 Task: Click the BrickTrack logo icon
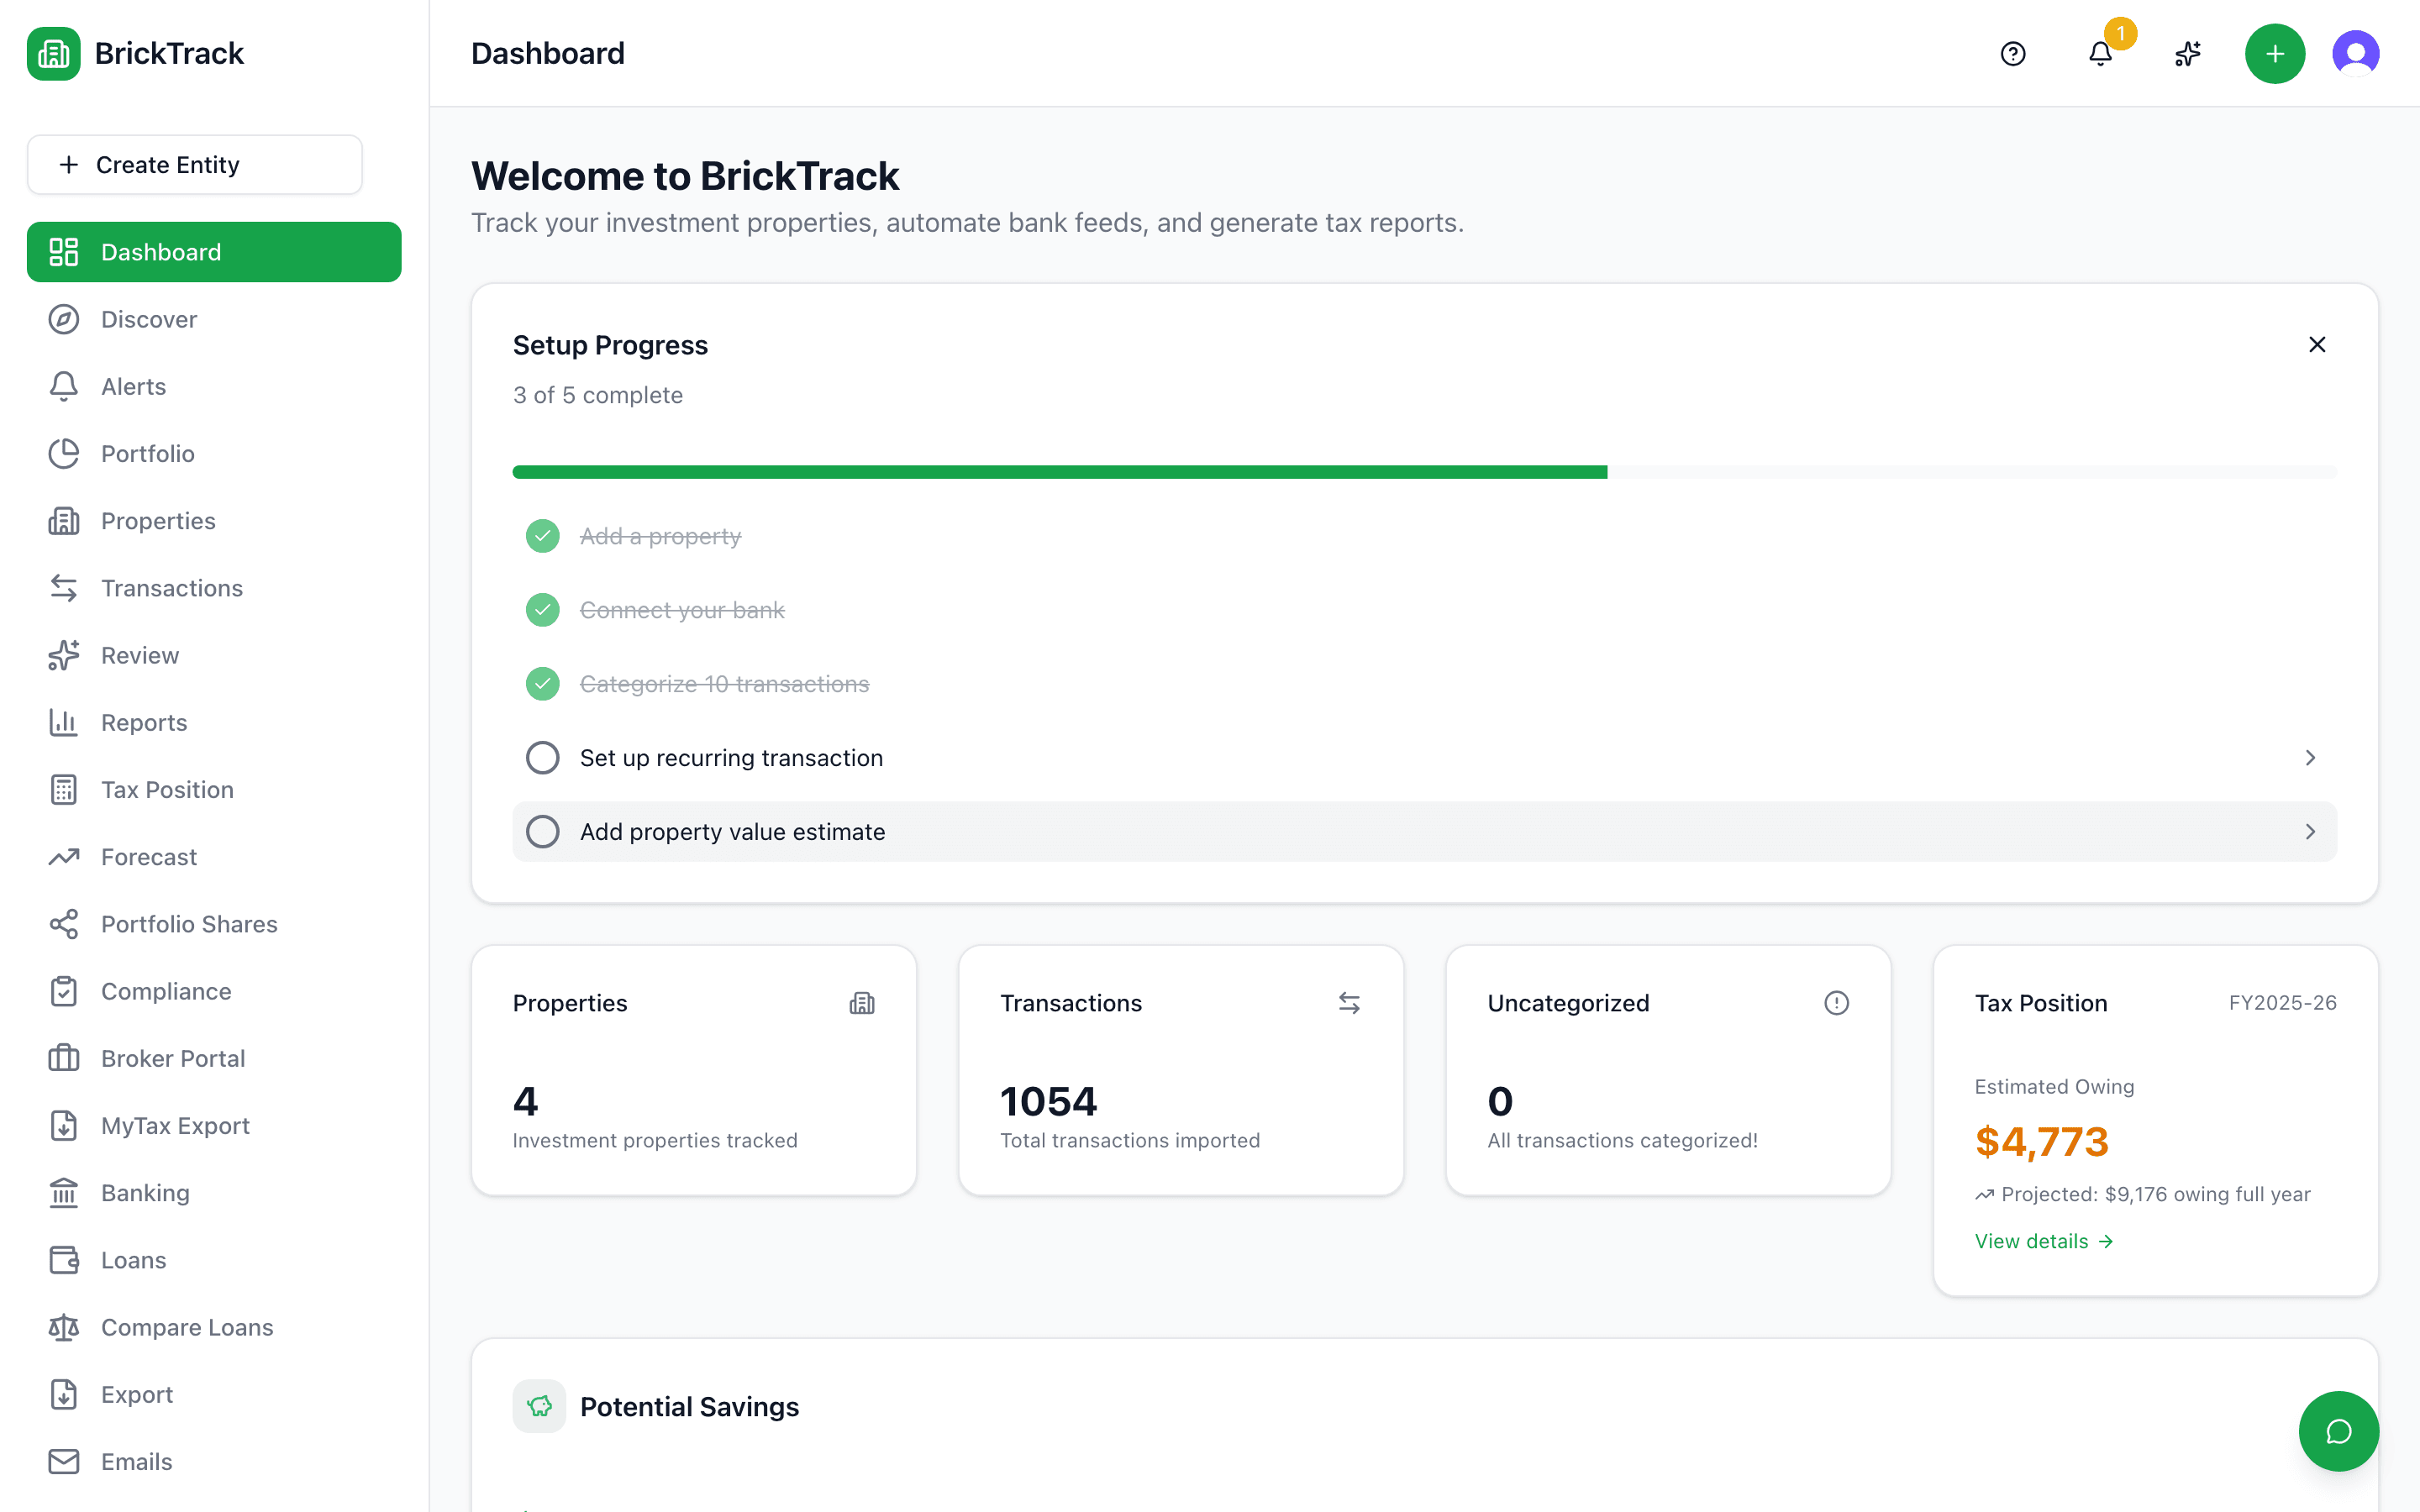point(53,53)
